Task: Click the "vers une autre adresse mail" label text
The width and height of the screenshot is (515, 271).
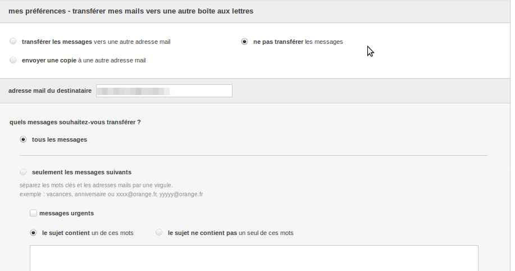Action: (x=132, y=42)
